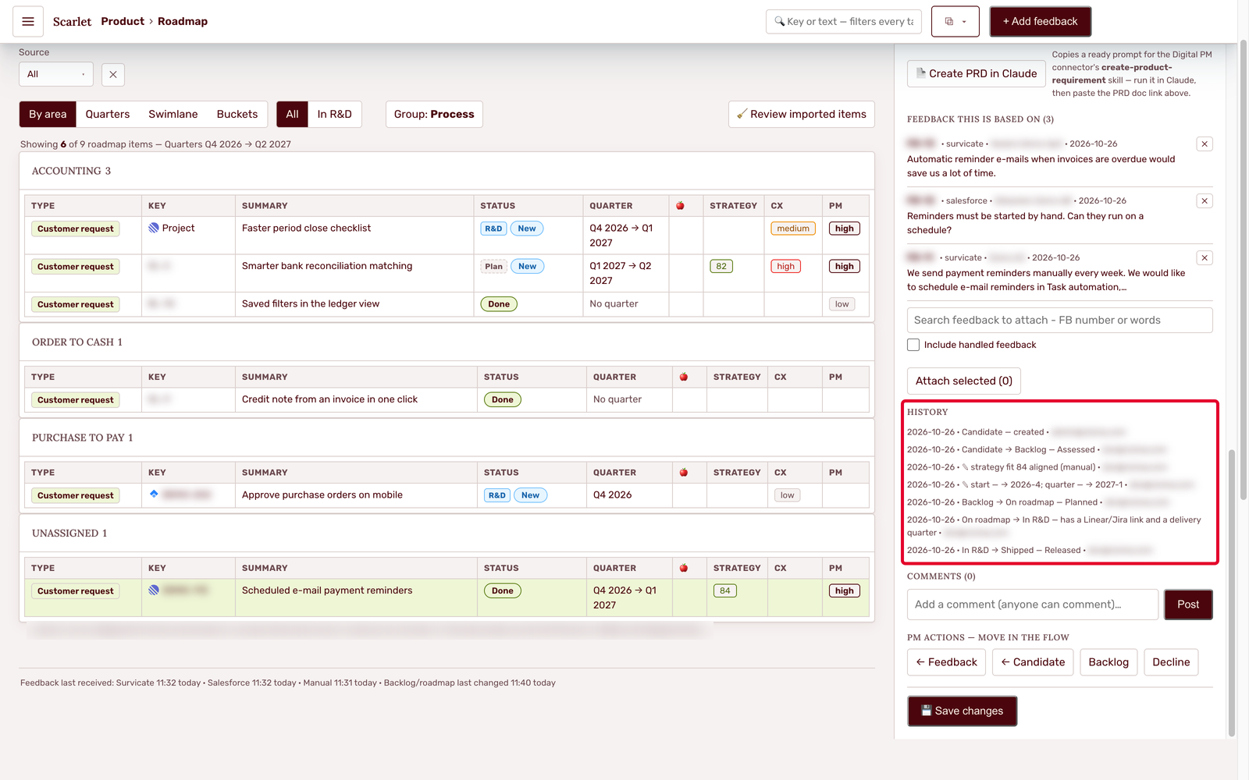1249x780 pixels.
Task: Decline the roadmap item
Action: [1171, 662]
